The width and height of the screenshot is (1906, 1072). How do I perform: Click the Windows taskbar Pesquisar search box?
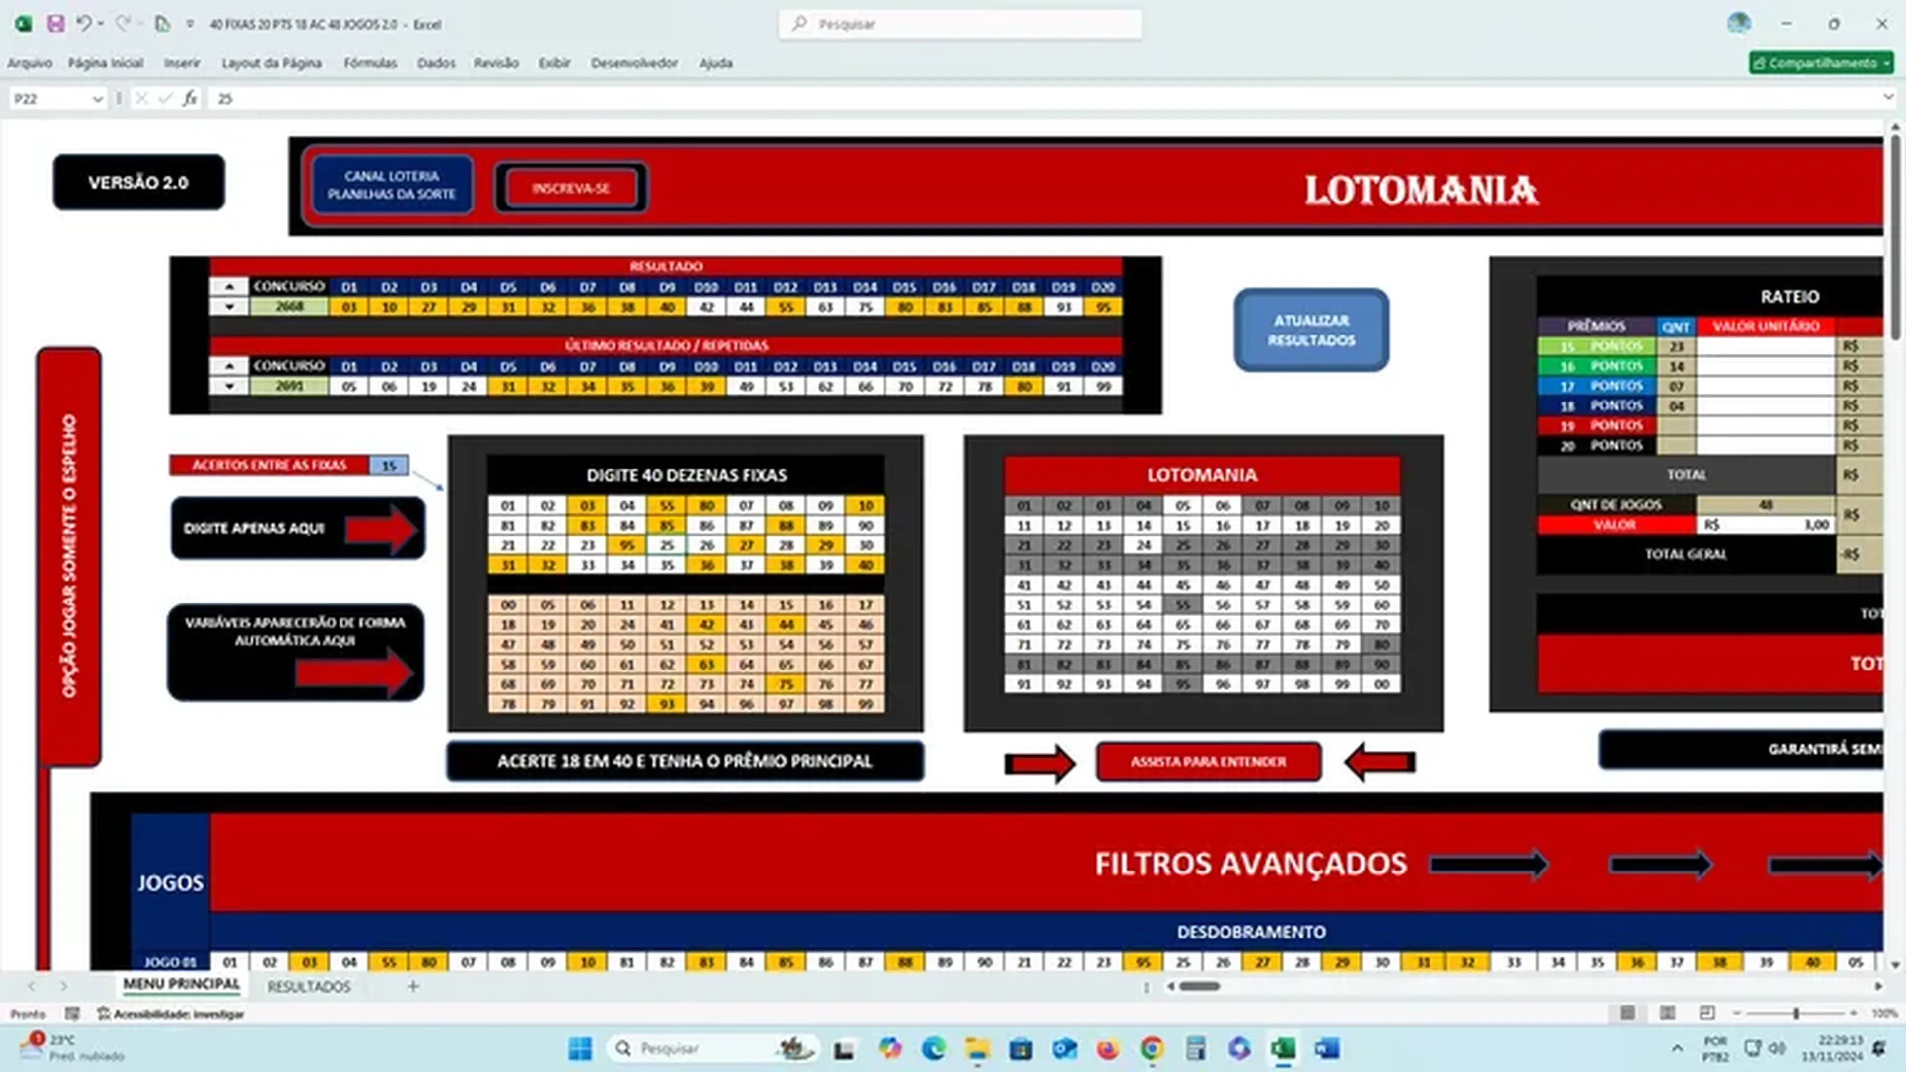pos(713,1048)
